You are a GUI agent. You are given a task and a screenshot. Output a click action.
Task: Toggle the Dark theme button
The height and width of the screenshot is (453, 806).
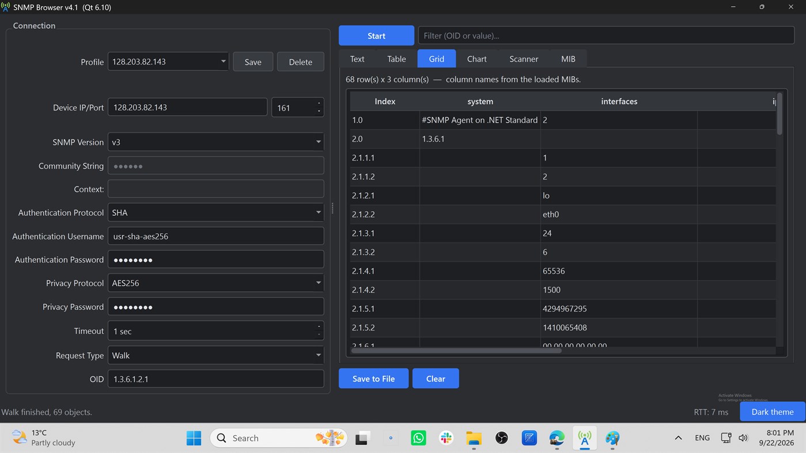[773, 412]
